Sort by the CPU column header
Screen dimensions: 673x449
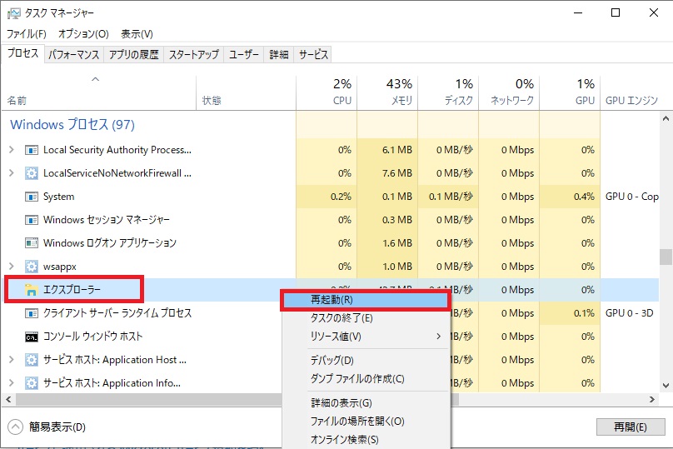click(327, 92)
